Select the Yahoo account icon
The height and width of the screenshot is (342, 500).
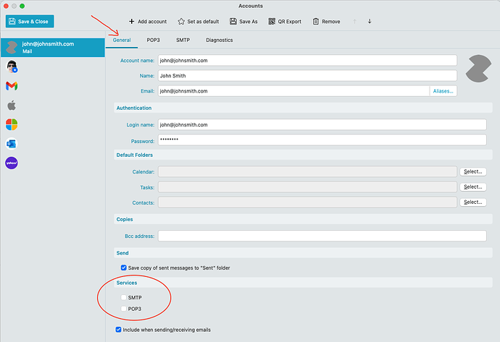pos(12,163)
